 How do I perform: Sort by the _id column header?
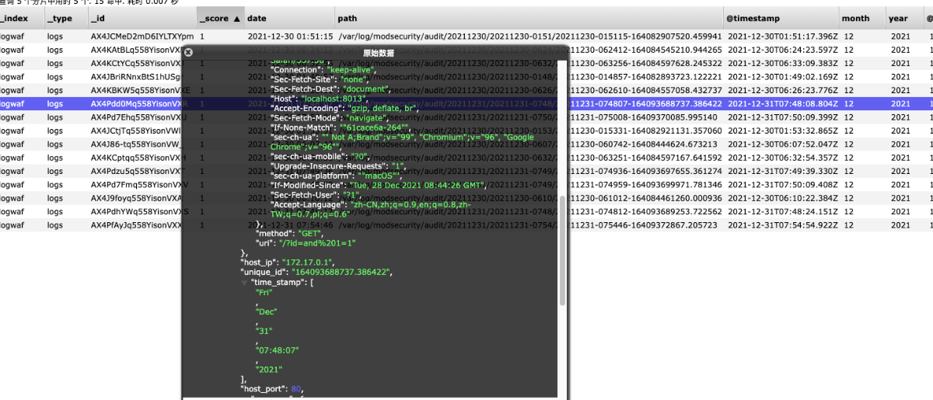pos(142,18)
